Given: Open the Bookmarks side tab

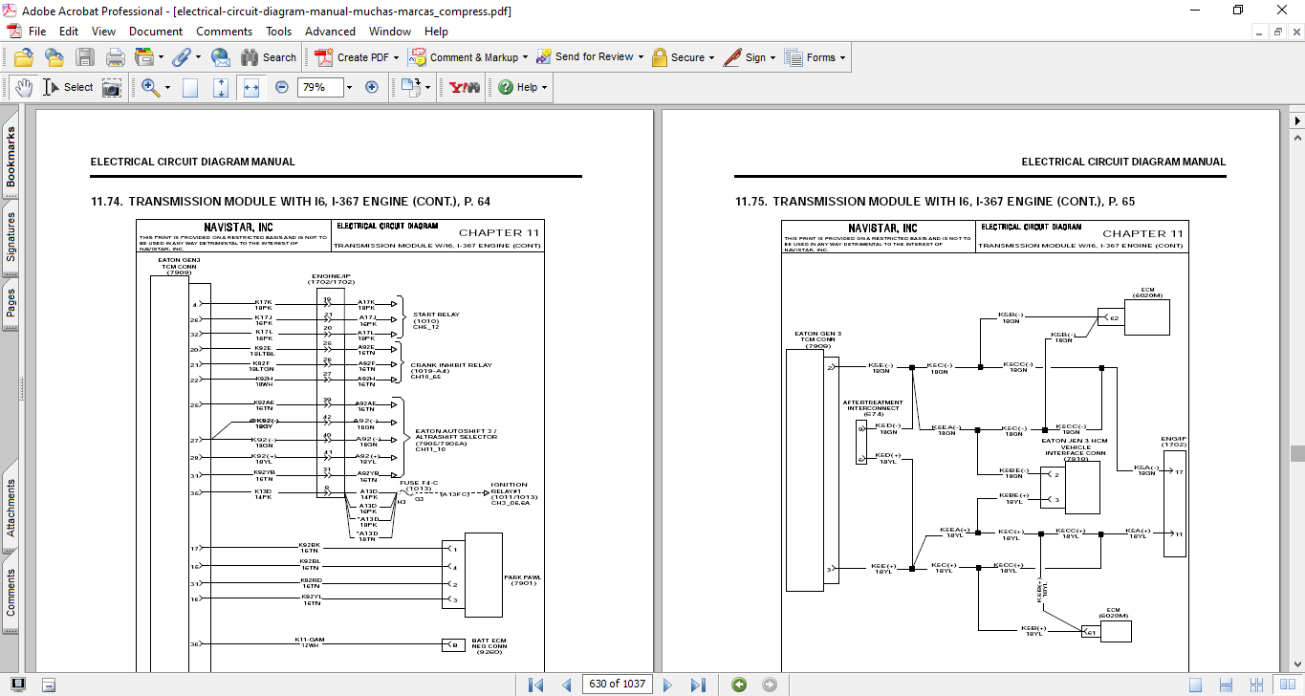Looking at the screenshot, I should tap(11, 158).
